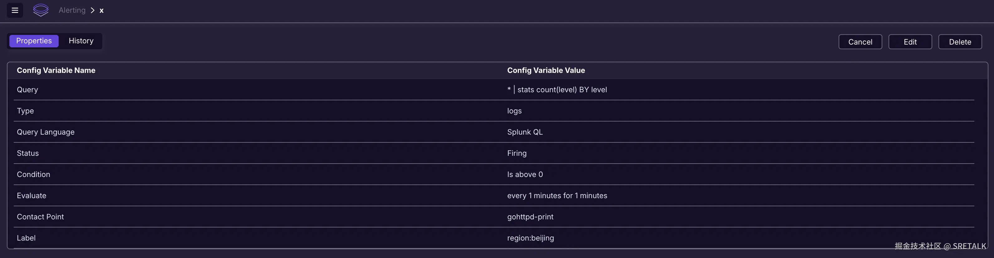Click the region:beijing label value
The height and width of the screenshot is (258, 994).
pyautogui.click(x=530, y=238)
